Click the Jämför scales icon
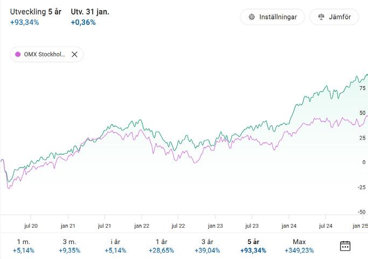The height and width of the screenshot is (259, 368). [321, 17]
